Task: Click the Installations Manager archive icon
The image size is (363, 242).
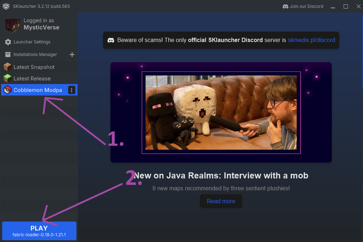Action: point(8,55)
